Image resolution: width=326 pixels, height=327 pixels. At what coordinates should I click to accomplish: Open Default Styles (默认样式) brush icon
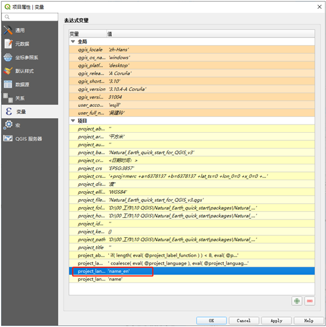point(8,71)
